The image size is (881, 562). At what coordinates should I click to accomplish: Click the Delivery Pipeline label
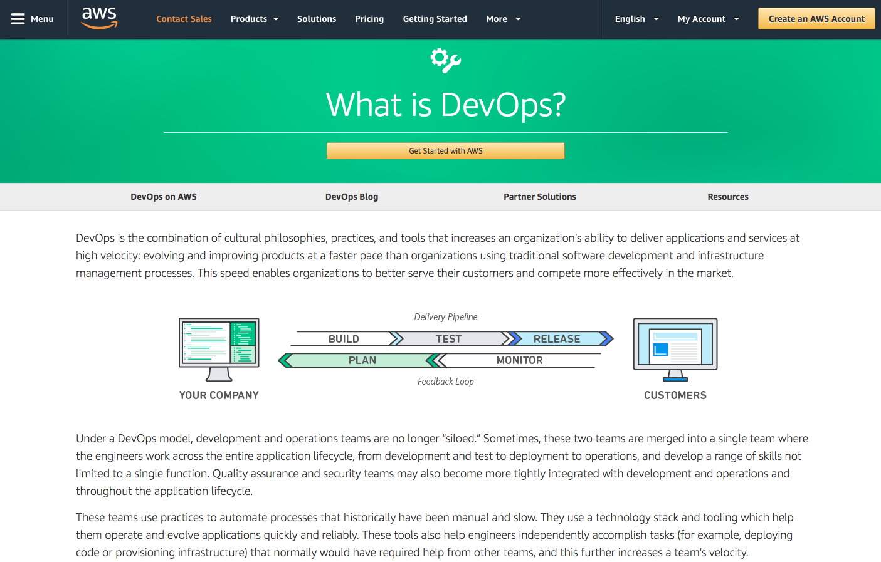point(446,317)
